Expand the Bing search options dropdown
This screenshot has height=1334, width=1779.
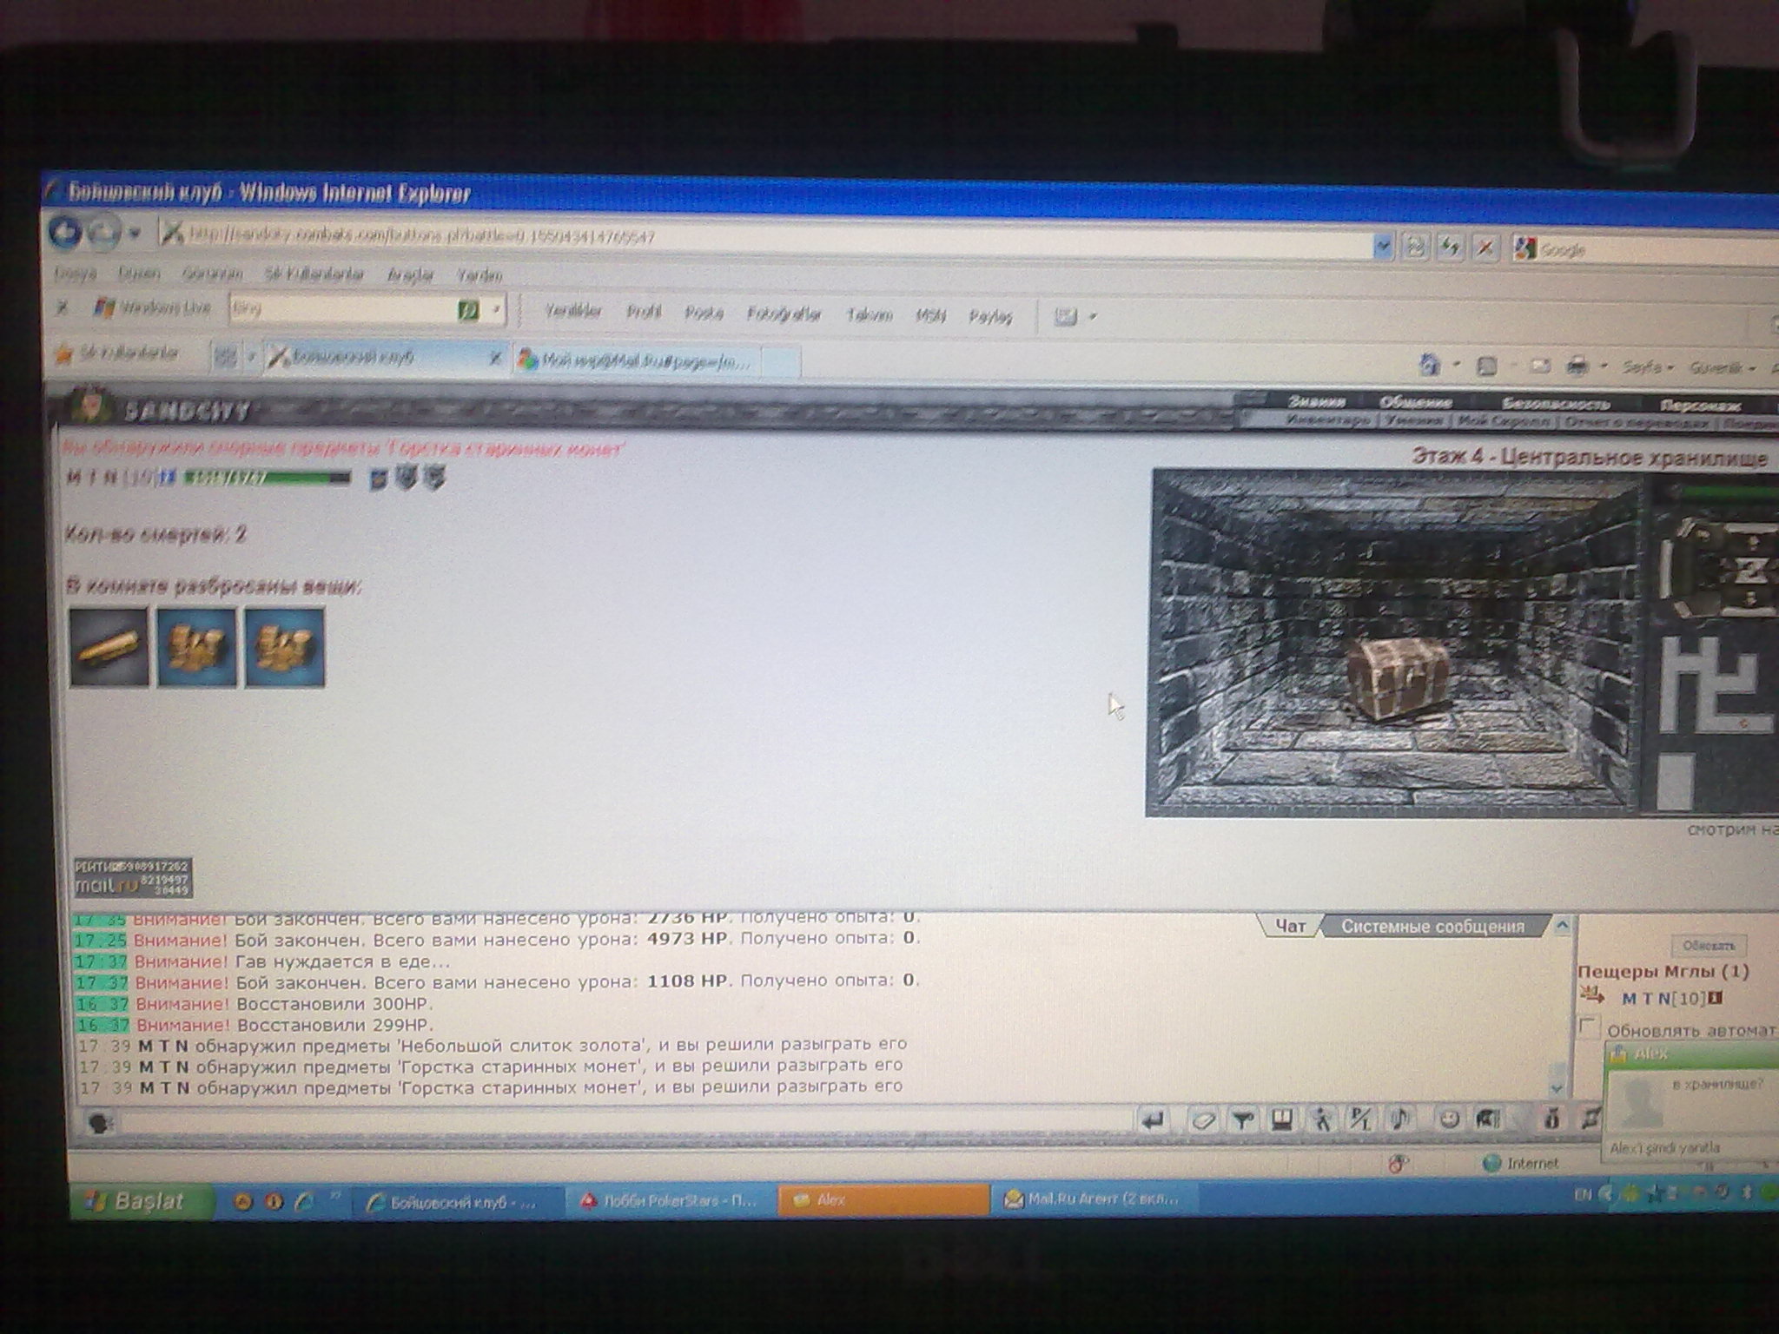tap(496, 310)
